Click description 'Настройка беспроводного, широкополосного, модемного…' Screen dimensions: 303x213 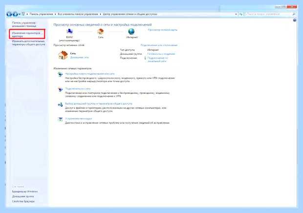pos(120,80)
